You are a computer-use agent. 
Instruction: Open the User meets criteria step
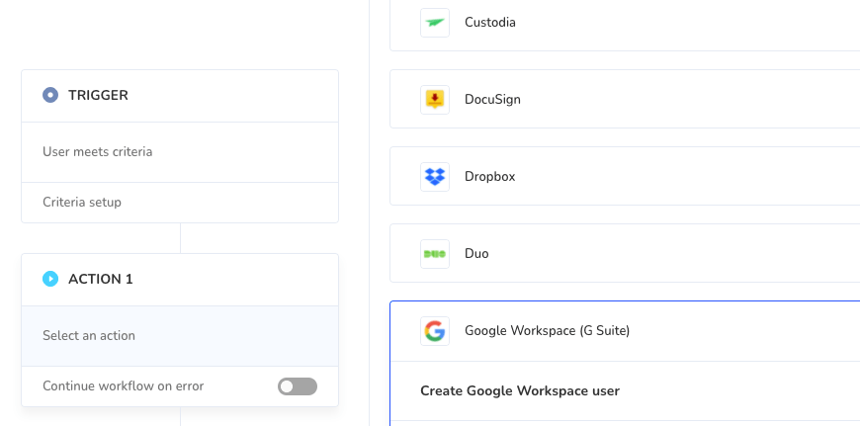(x=98, y=152)
